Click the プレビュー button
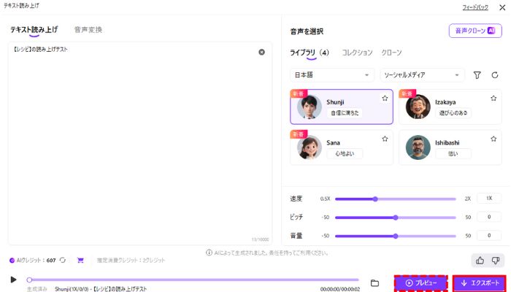The image size is (511, 292). [420, 283]
